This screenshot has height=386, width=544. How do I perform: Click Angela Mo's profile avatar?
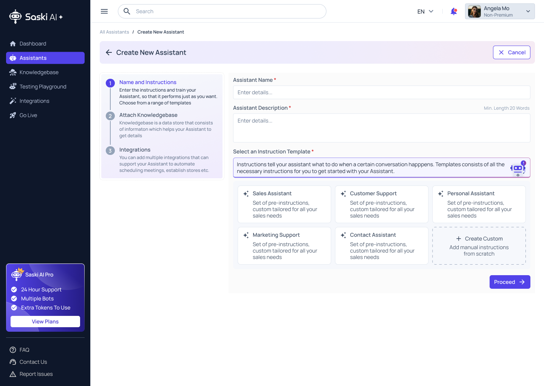(x=474, y=11)
